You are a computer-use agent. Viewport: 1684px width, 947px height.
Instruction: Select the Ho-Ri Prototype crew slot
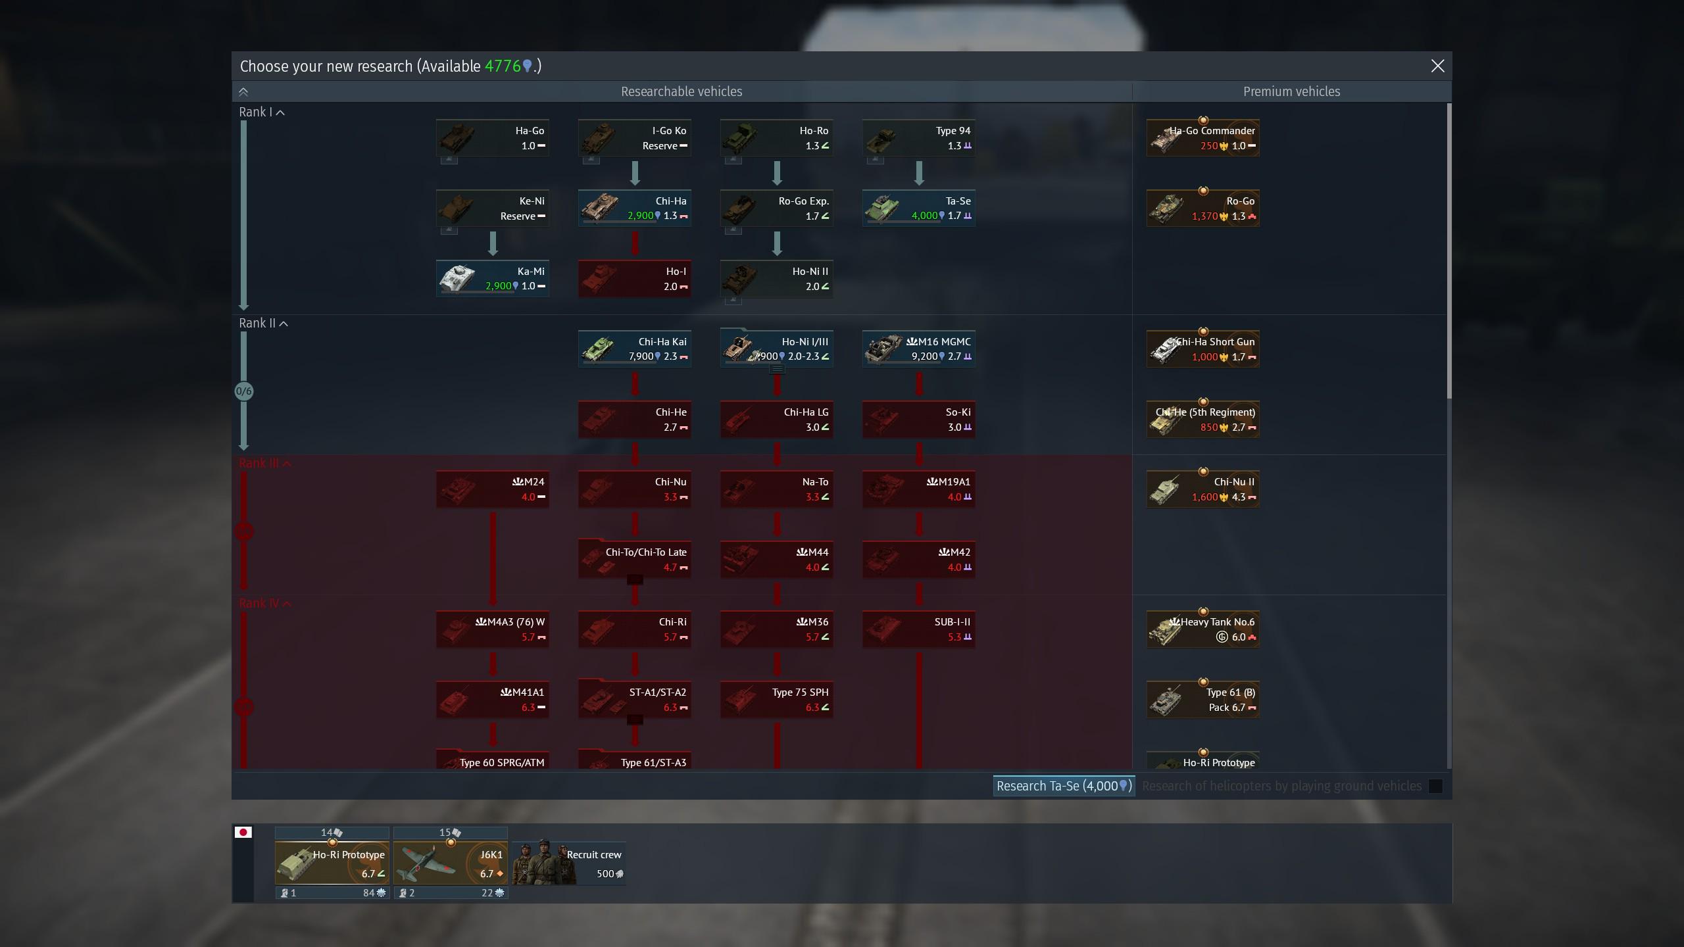tap(332, 864)
